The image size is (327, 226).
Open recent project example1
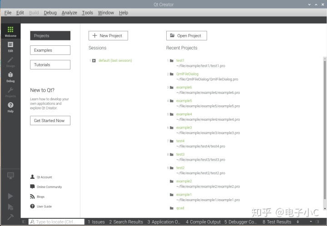click(184, 195)
